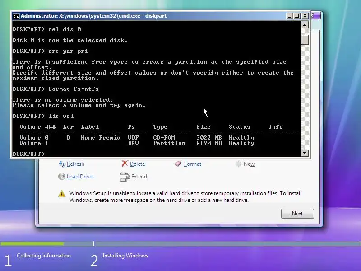Click the 'Installing Windows' step label

[x=125, y=256]
